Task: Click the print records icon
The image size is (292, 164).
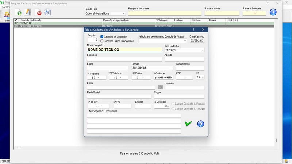Action: (48, 12)
